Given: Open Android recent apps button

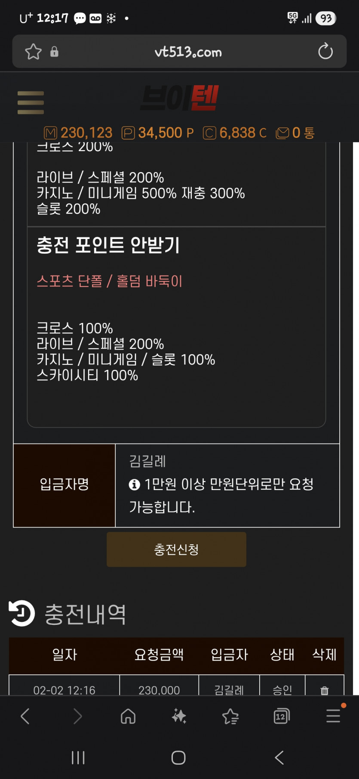Looking at the screenshot, I should pos(78,757).
